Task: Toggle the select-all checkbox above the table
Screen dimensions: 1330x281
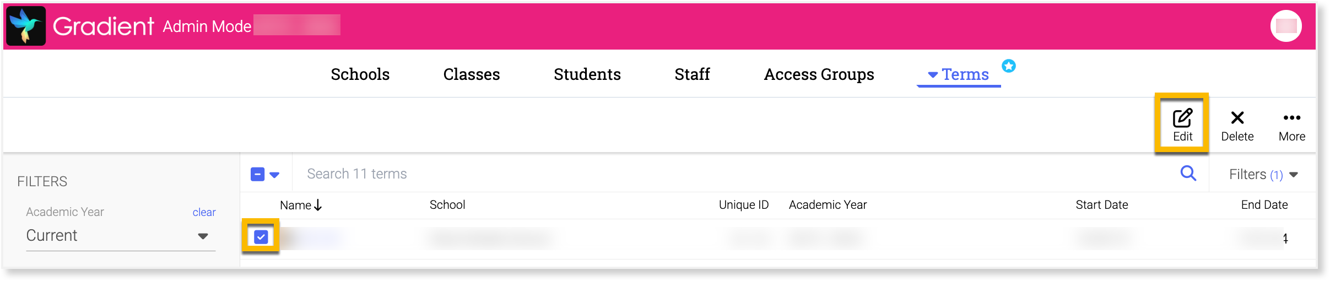Action: (x=257, y=174)
